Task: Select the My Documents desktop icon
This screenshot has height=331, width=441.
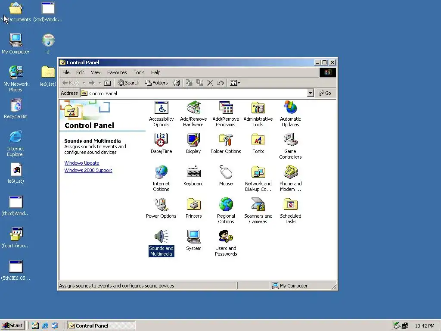Action: tap(16, 12)
